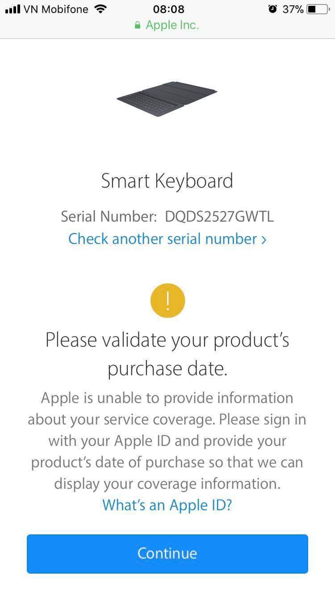Tap the Apple Inc. address bar title

(x=172, y=25)
